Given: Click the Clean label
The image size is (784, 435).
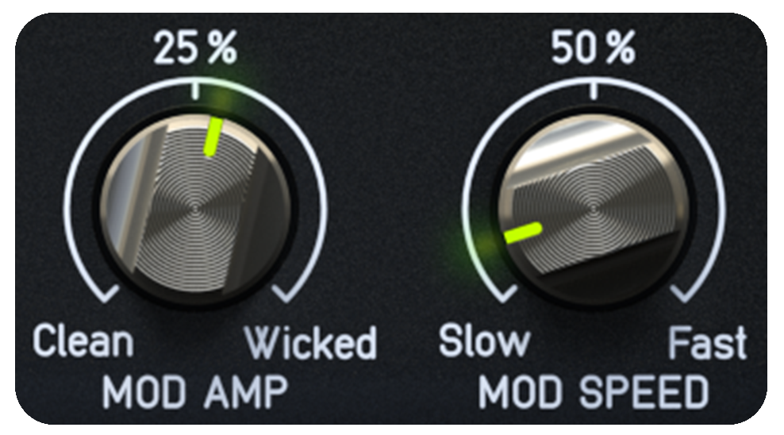Looking at the screenshot, I should pos(83,341).
